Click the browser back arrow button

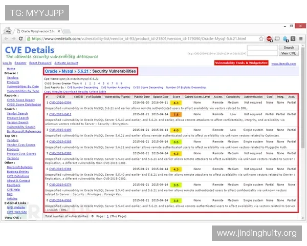(6, 38)
